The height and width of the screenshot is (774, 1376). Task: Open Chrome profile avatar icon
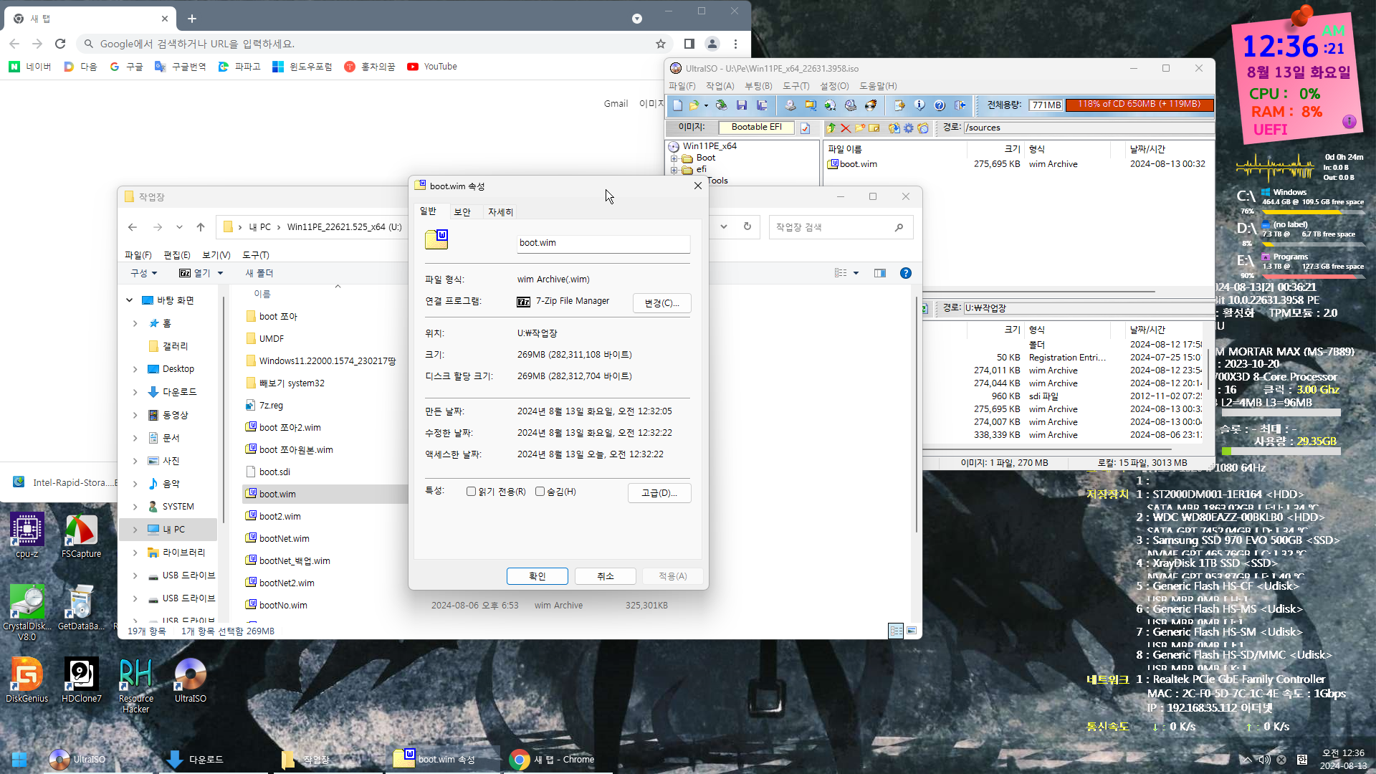(712, 44)
